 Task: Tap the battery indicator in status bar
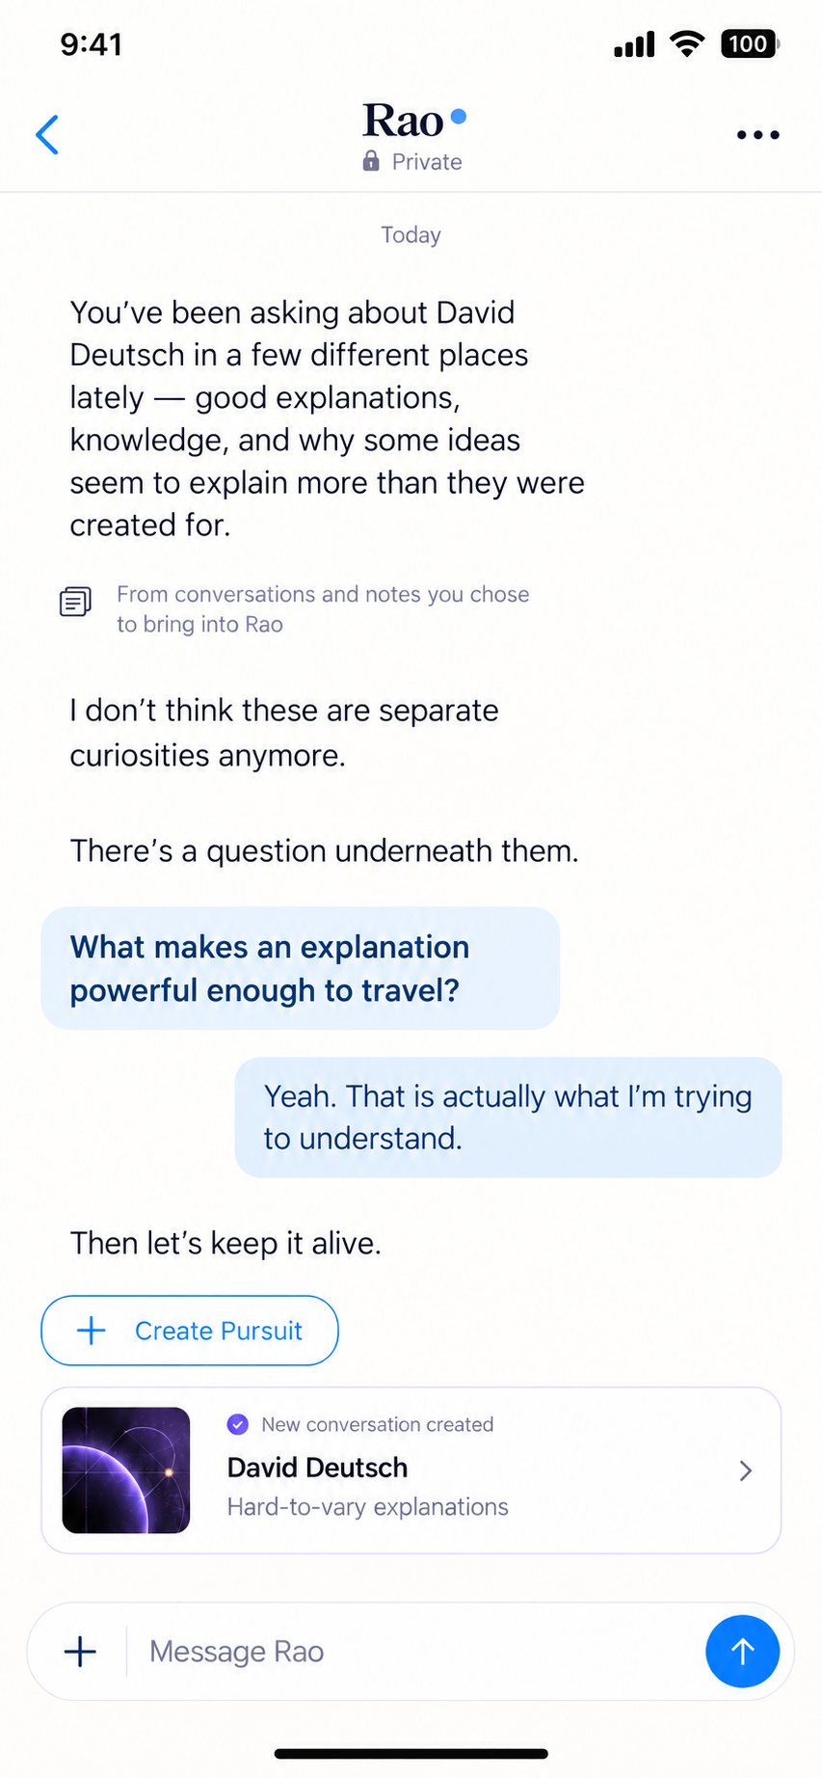[x=750, y=44]
